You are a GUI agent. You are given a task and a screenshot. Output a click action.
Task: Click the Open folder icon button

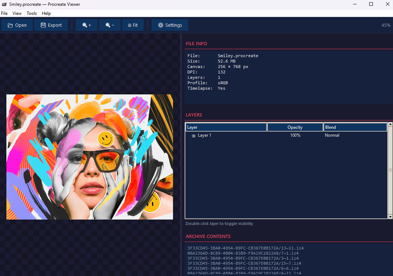point(17,25)
